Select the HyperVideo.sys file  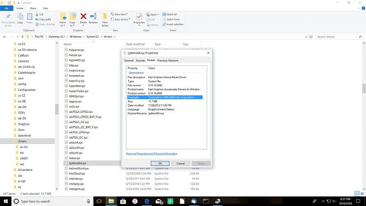coord(79,91)
